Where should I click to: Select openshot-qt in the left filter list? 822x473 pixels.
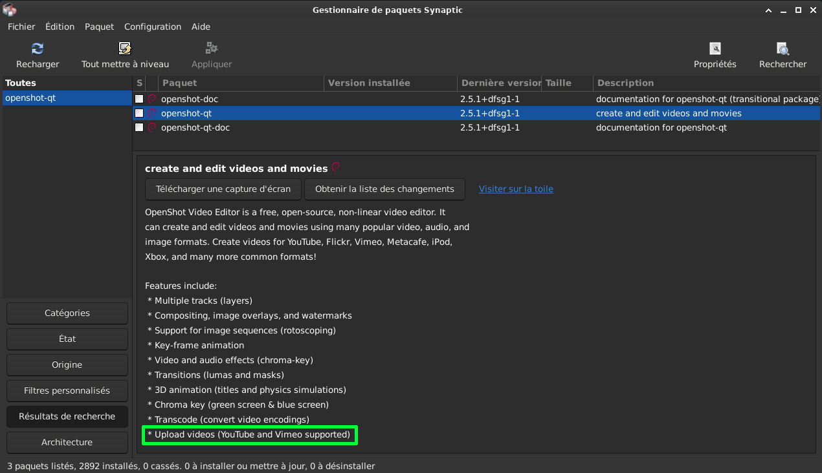click(x=67, y=98)
